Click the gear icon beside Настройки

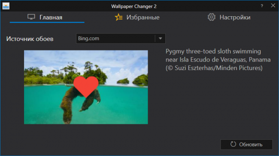coord(211,17)
